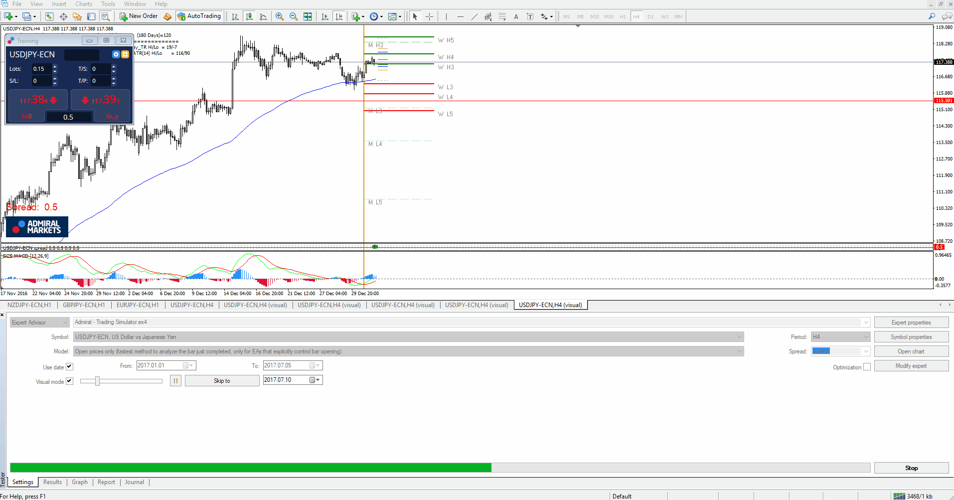Switch to the Journal tab
Image resolution: width=954 pixels, height=500 pixels.
[134, 482]
